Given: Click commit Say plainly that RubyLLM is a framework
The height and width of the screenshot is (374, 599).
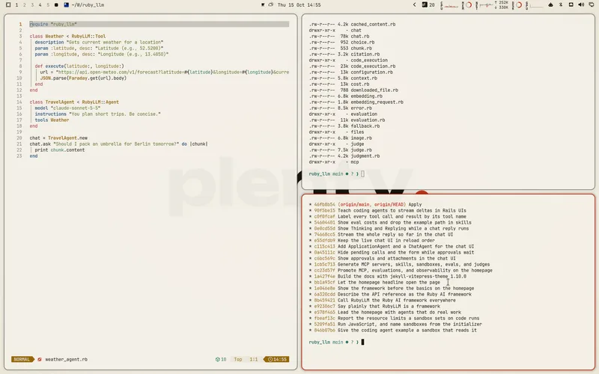Looking at the screenshot, I should pos(389,306).
